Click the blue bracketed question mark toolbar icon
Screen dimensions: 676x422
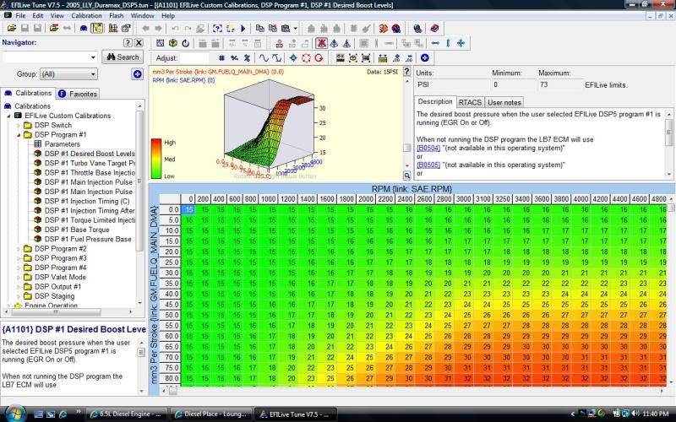click(x=217, y=29)
